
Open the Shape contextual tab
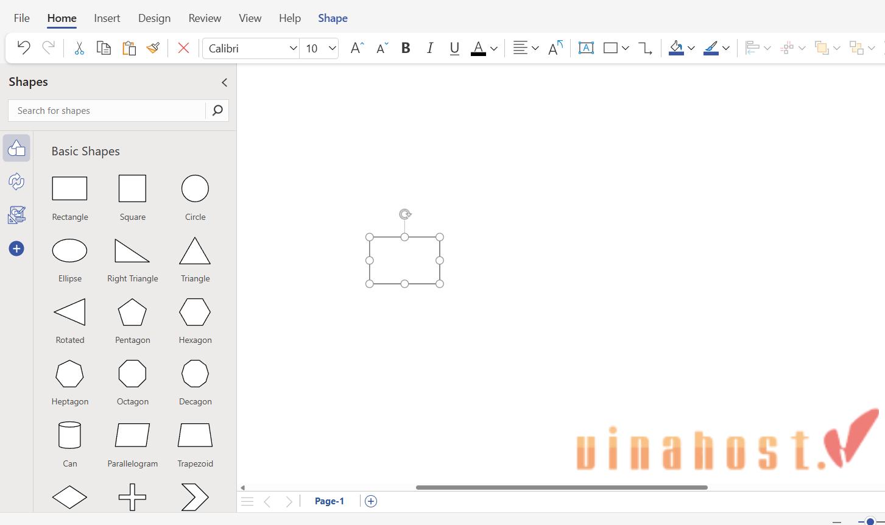[333, 18]
